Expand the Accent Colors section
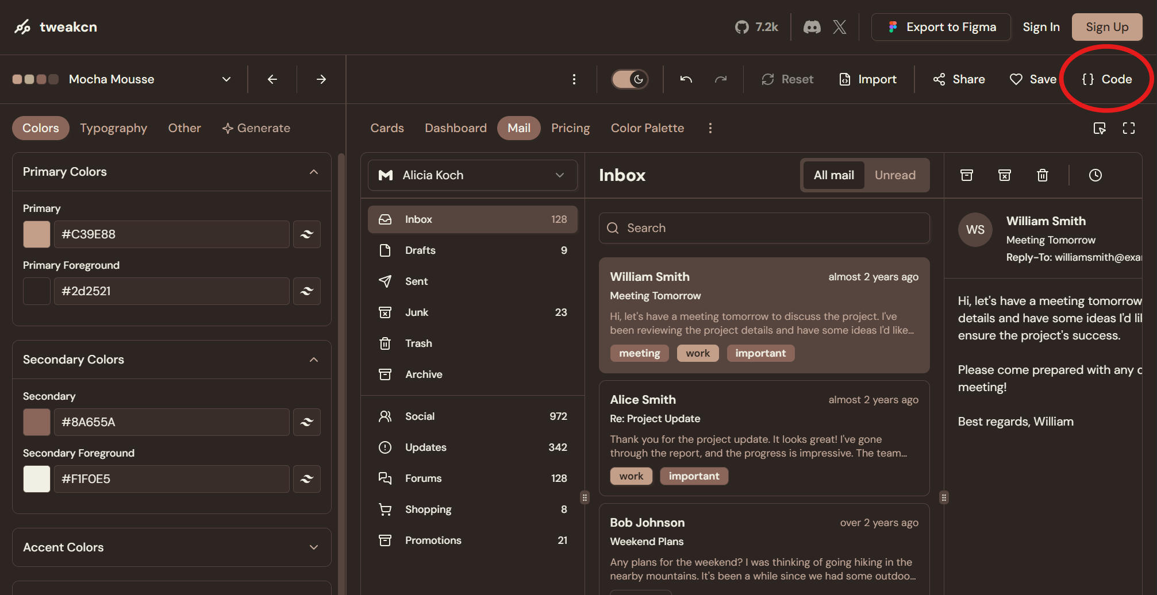1157x595 pixels. [172, 547]
